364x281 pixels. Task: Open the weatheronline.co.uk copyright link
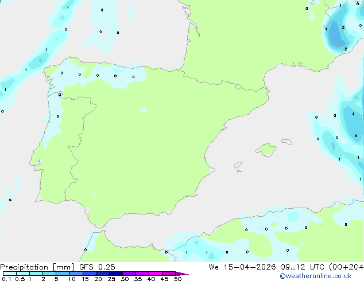click(316, 276)
